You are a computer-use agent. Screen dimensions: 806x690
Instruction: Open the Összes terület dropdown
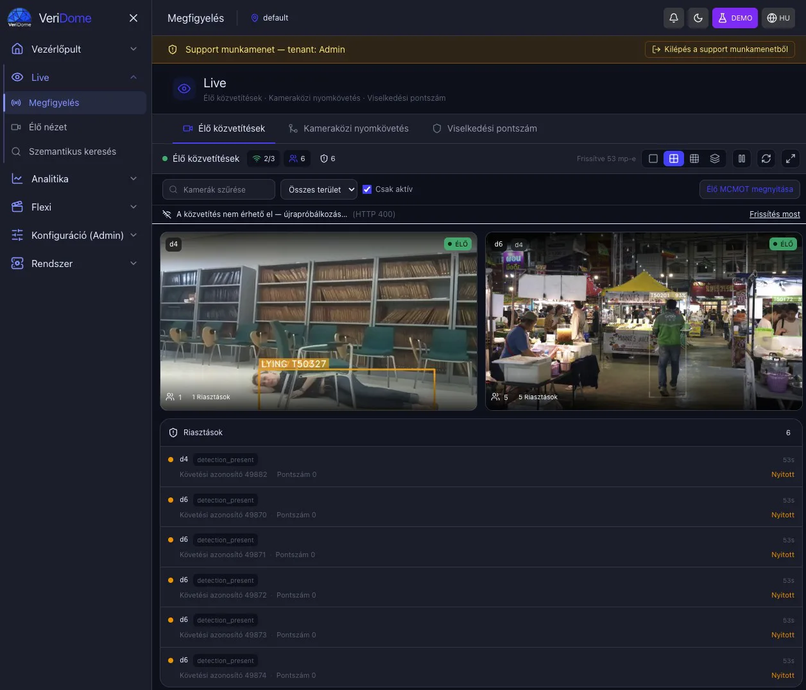[x=319, y=189]
